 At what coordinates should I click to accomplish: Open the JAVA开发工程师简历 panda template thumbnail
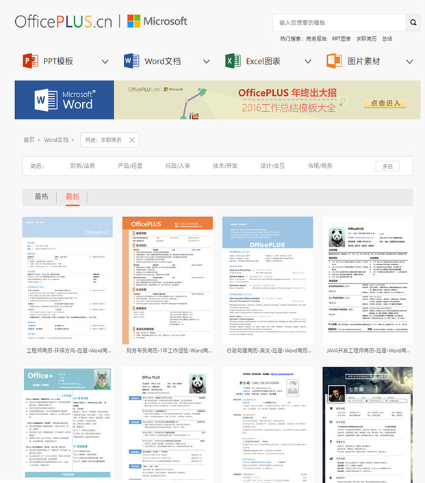pos(368,280)
